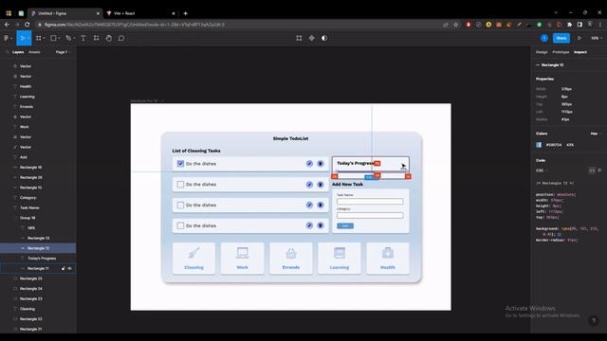
Task: Start presentation with the Present play icon
Action: (579, 38)
